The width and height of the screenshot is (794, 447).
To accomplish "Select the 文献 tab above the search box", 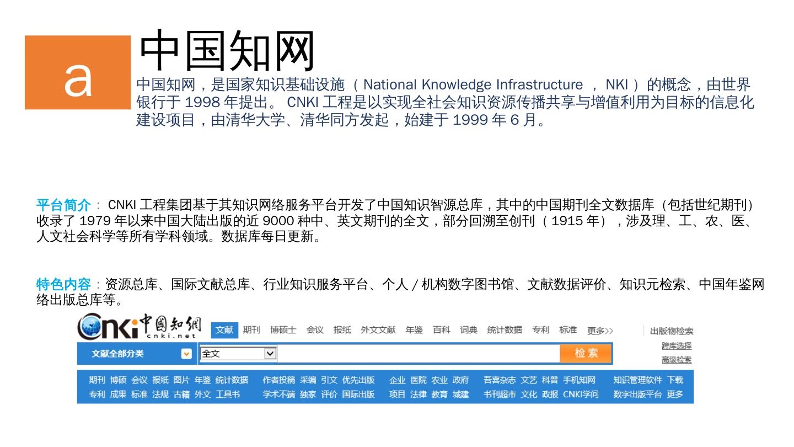I will click(x=224, y=330).
